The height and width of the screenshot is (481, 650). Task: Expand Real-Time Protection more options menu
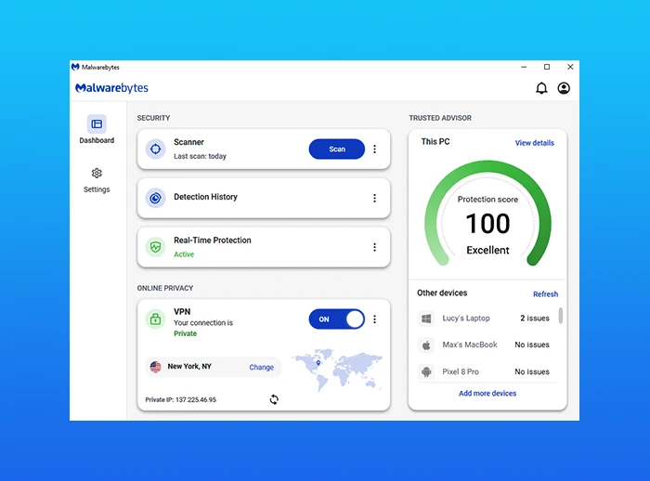tap(375, 247)
